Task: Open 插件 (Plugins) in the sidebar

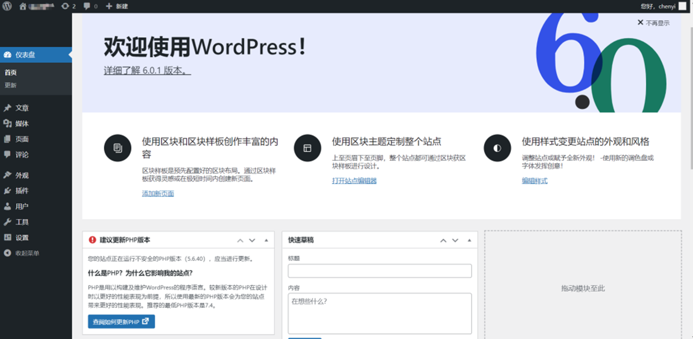Action: click(22, 191)
